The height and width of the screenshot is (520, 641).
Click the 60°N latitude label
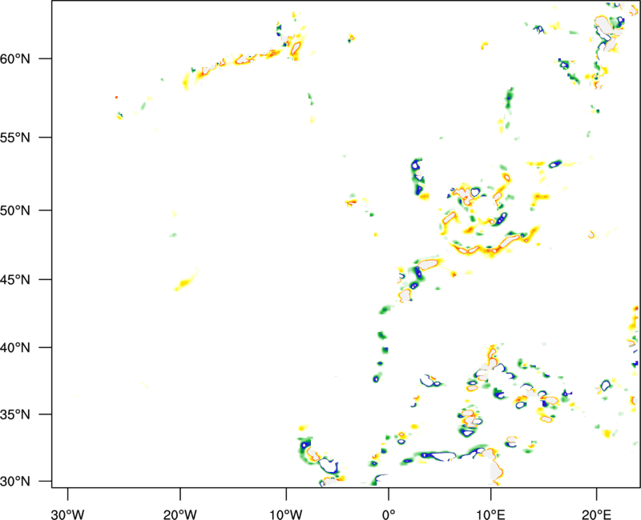(x=15, y=59)
